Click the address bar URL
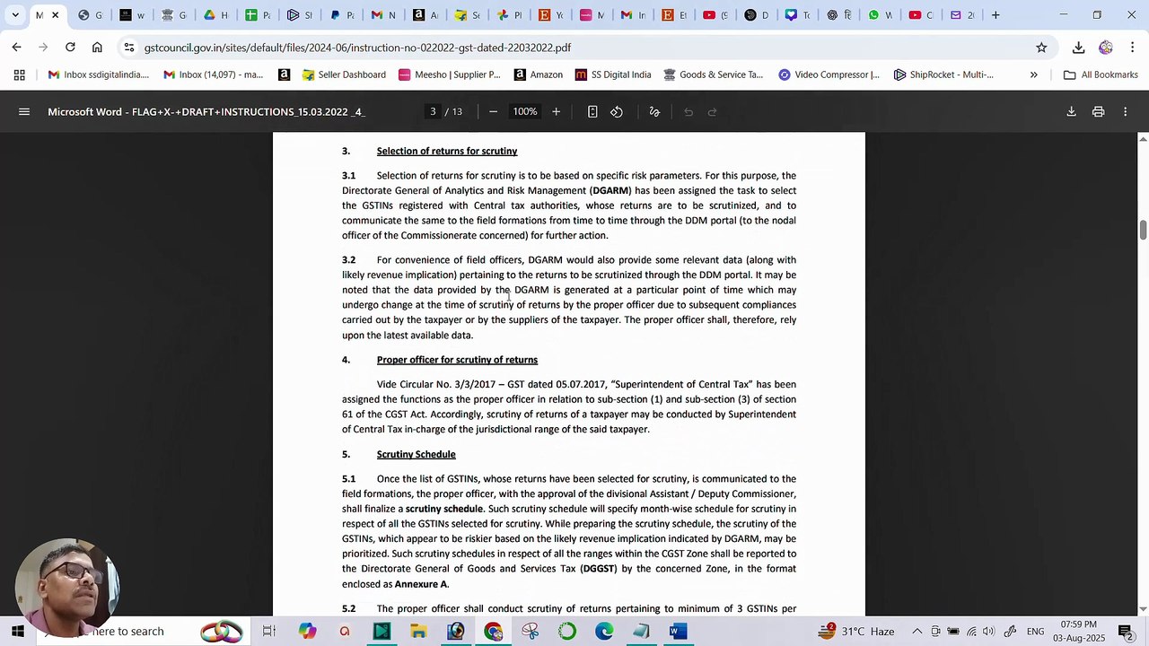Screen dimensions: 1149x646 pyautogui.click(x=357, y=48)
